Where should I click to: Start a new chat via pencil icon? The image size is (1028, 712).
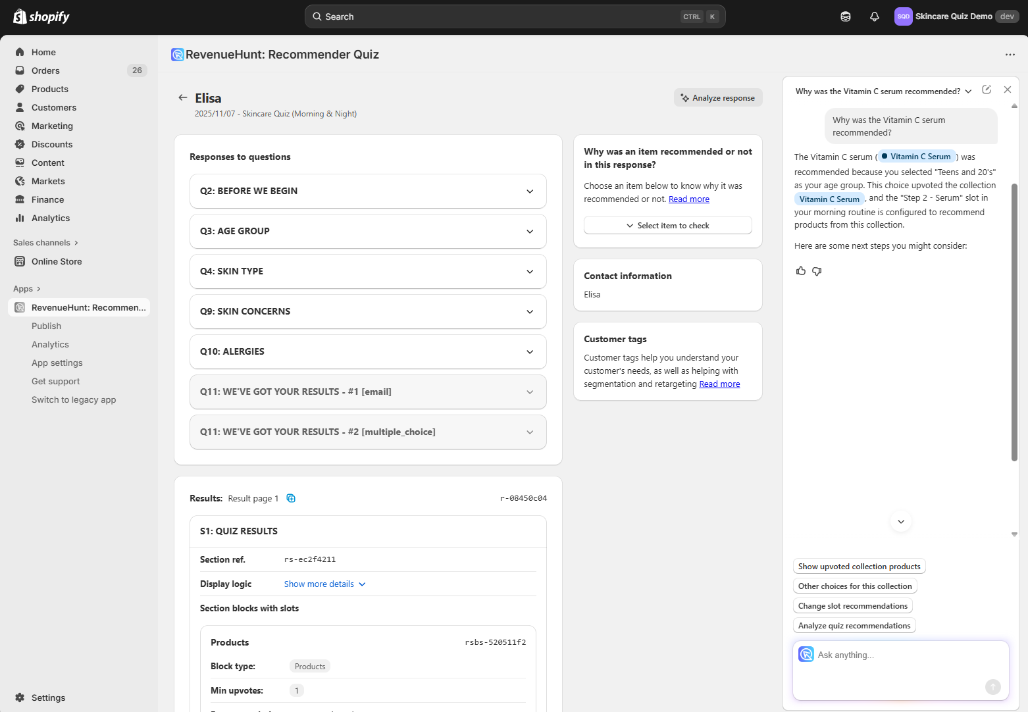tap(987, 89)
